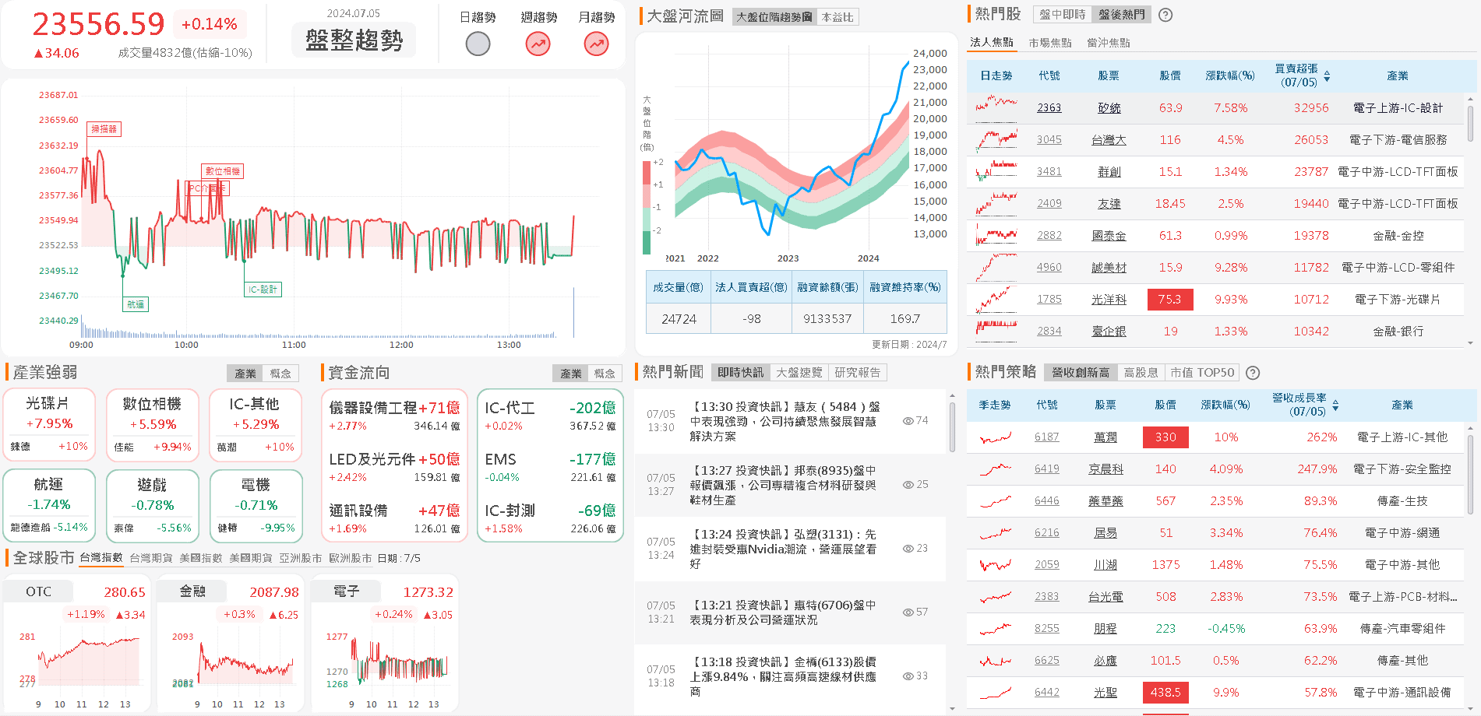Click 儀器設備工程 fund flow entry
1481x716 pixels.
[394, 416]
